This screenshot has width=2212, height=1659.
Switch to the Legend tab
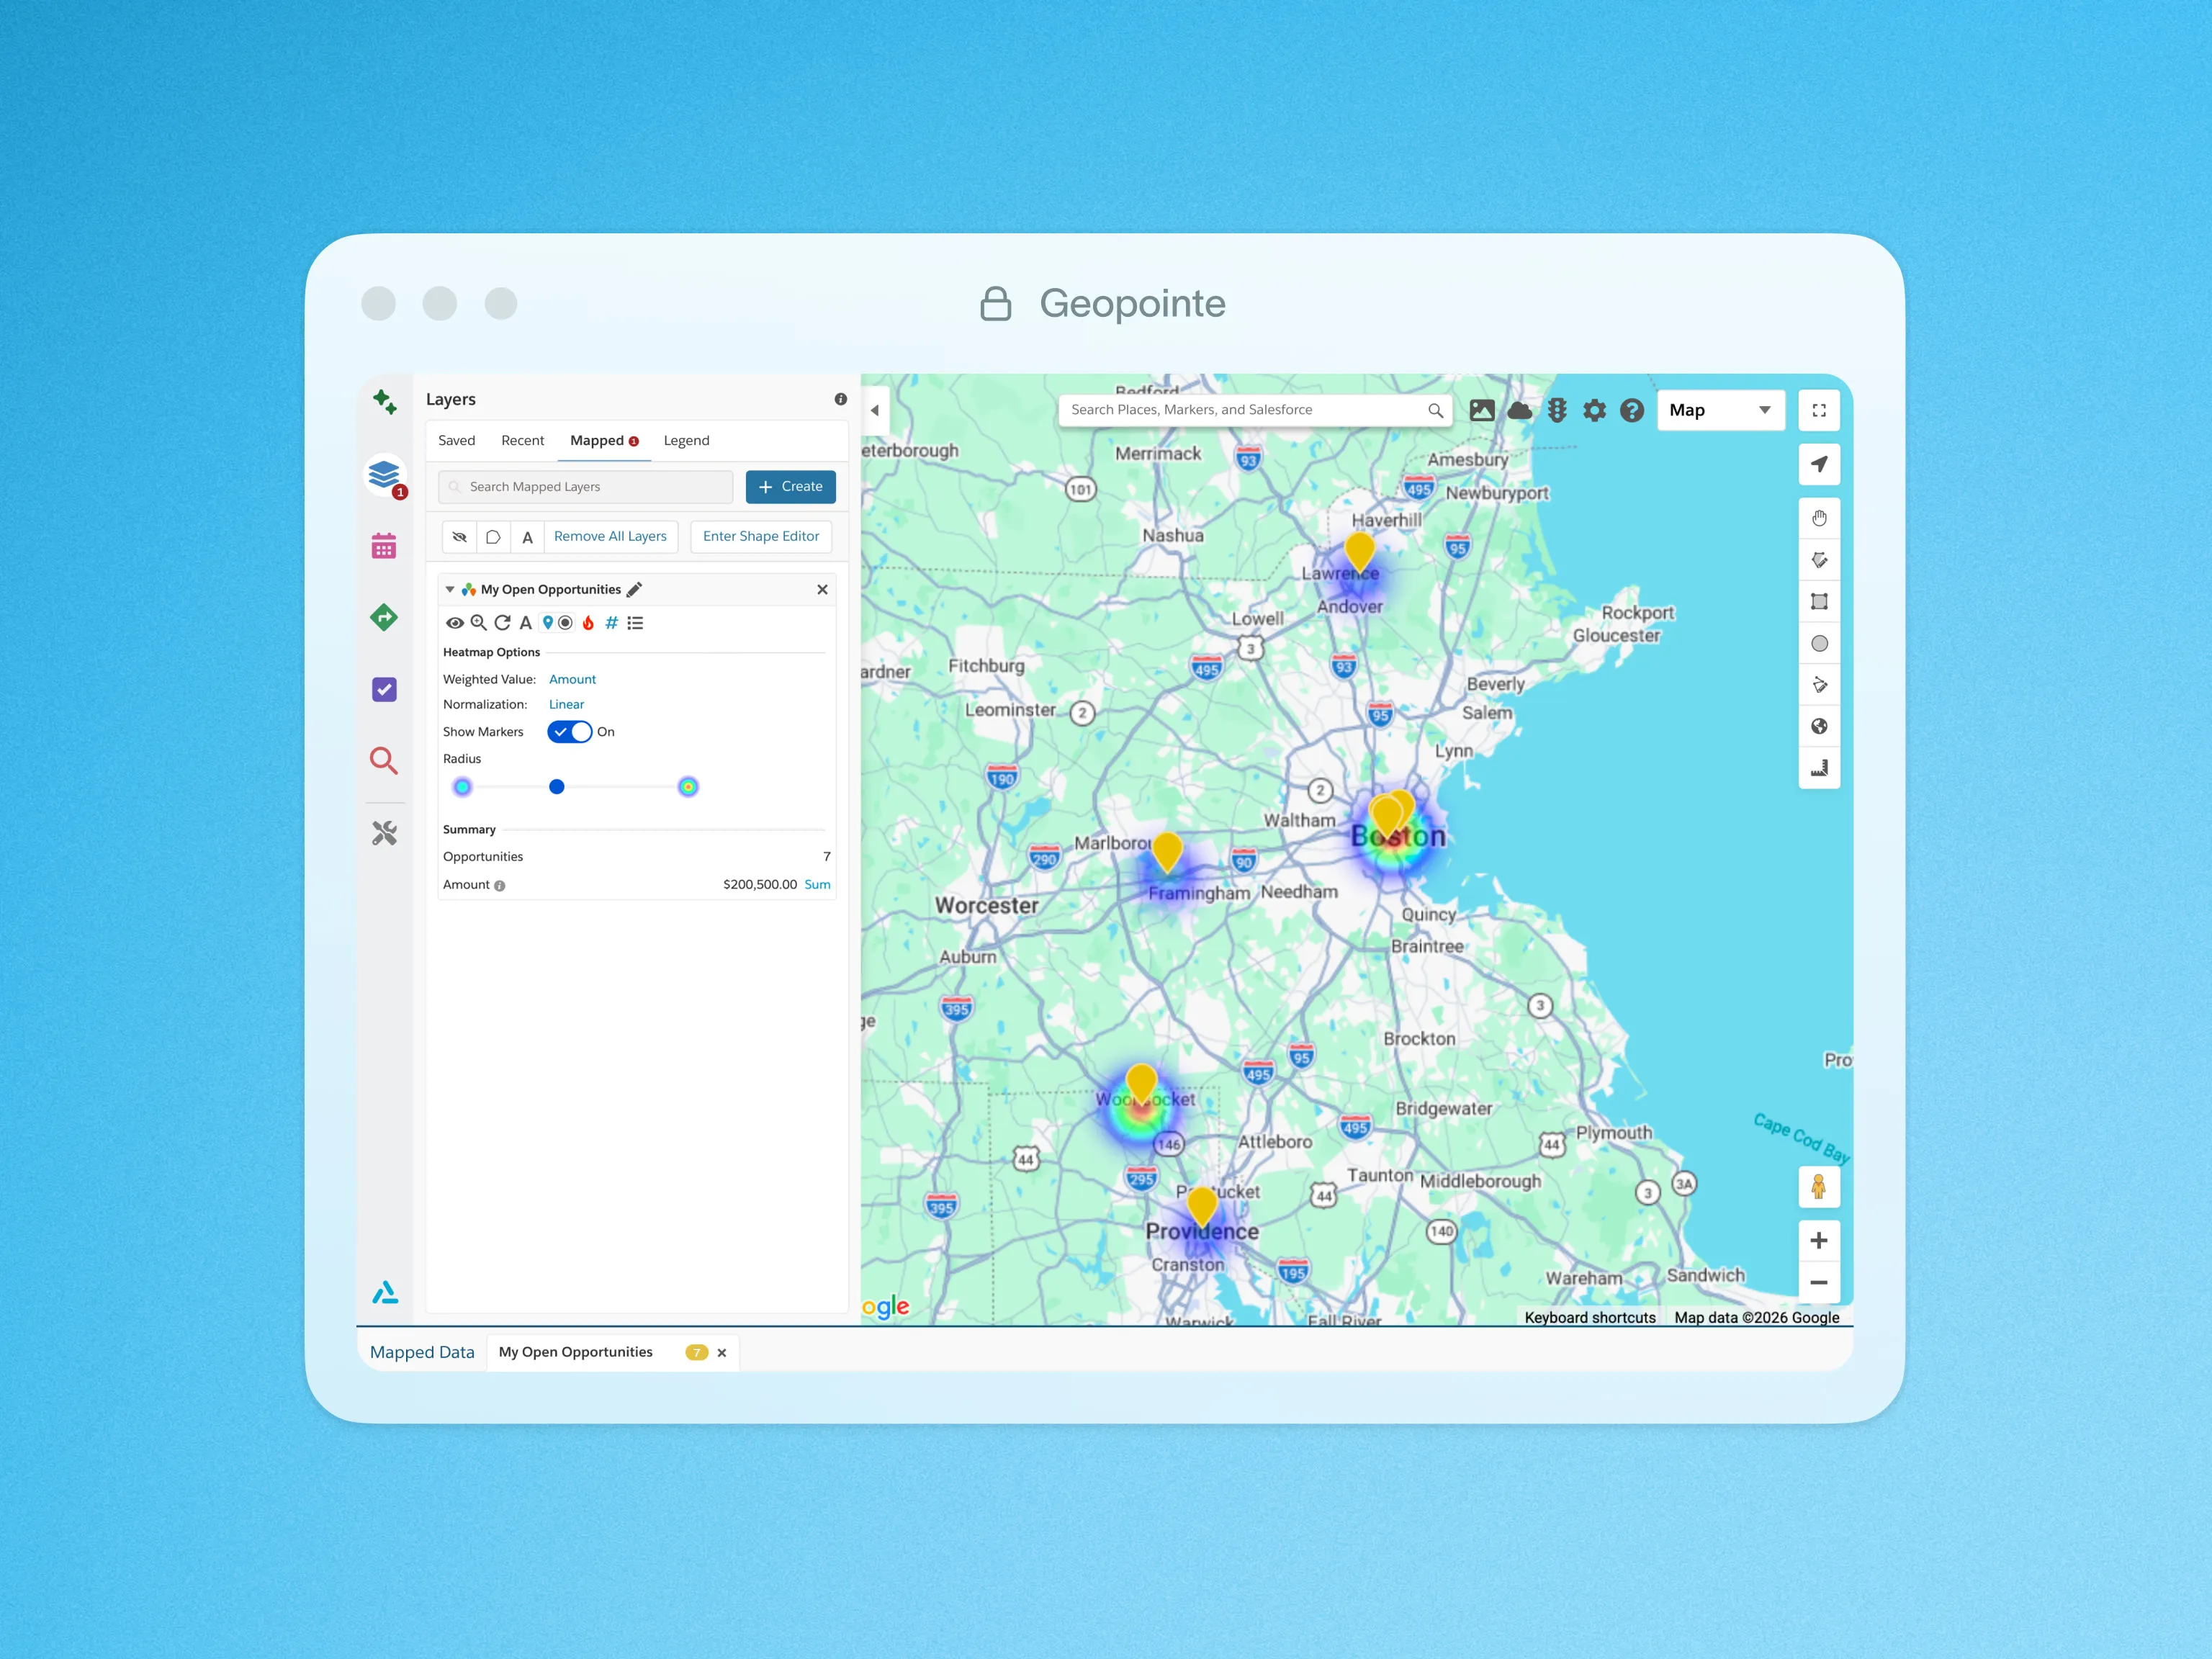[686, 441]
